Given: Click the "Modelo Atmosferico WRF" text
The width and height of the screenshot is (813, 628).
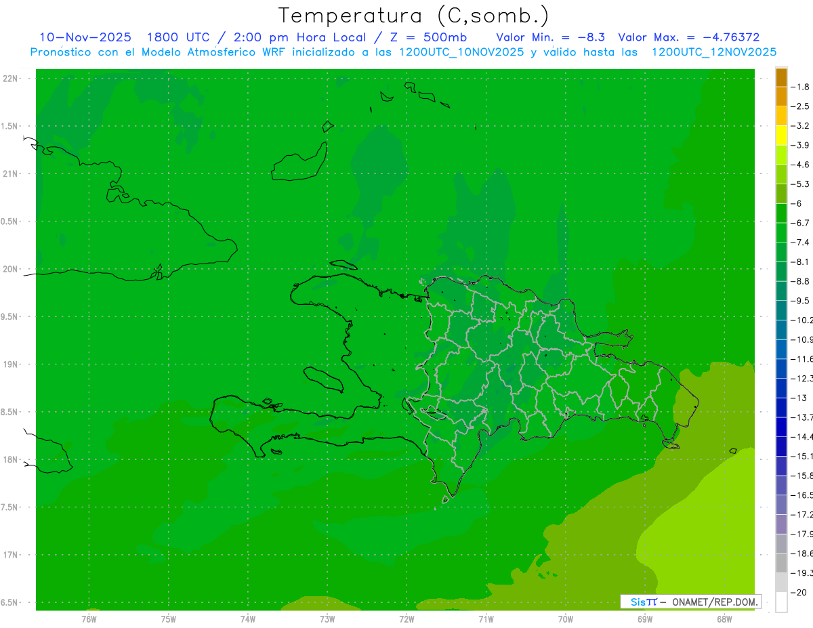Looking at the screenshot, I should click(x=209, y=52).
